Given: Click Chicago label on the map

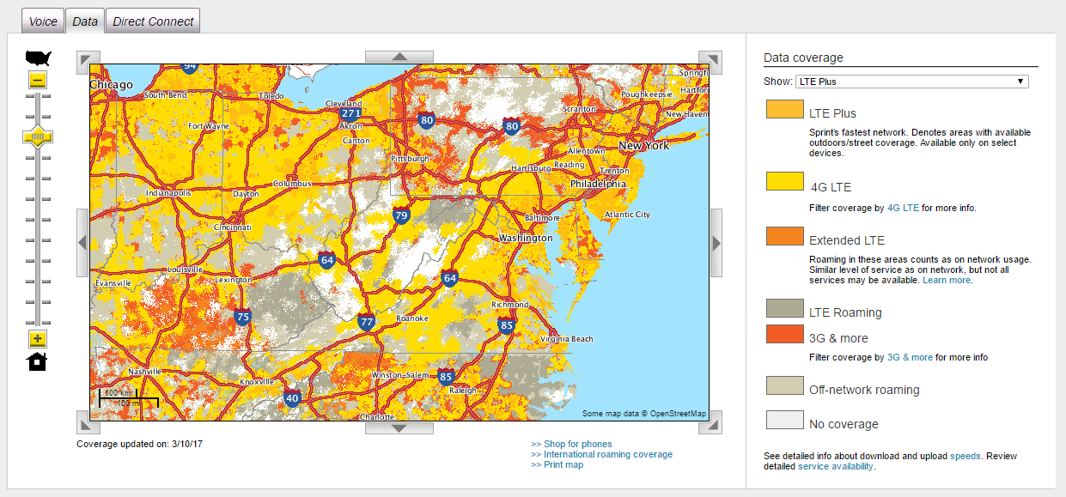Looking at the screenshot, I should (112, 84).
